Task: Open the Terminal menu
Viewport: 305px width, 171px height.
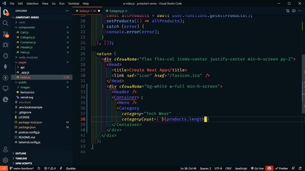Action: click(73, 3)
